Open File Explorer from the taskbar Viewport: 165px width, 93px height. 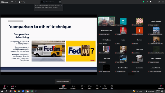pos(19,91)
